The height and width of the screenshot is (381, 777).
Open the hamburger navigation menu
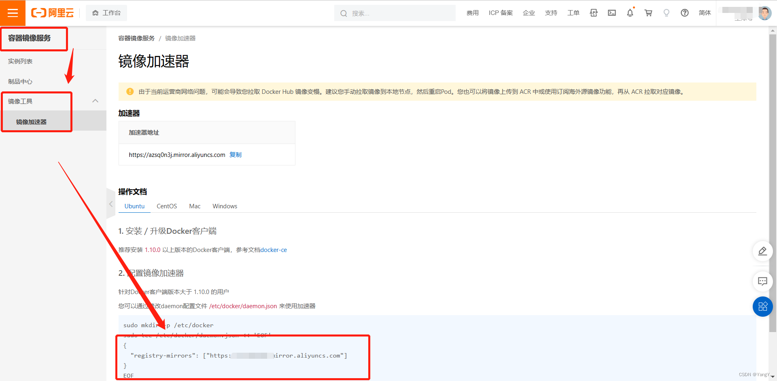click(x=13, y=13)
